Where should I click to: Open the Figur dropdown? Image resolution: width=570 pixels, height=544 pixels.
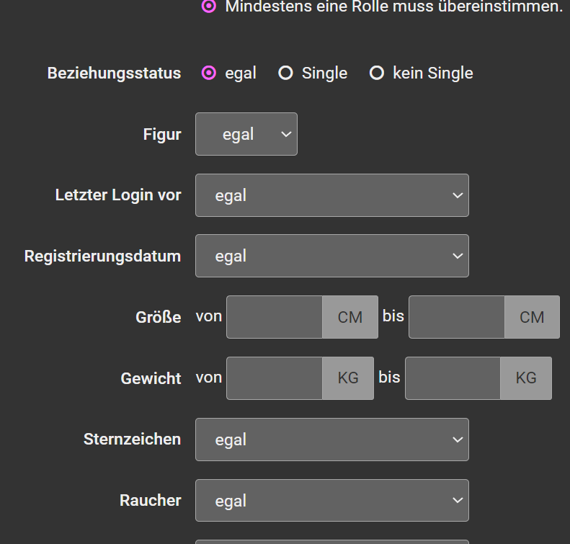click(246, 134)
